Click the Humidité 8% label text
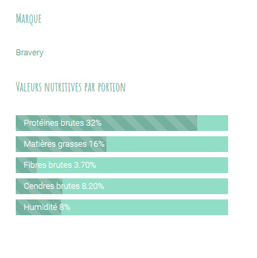Image resolution: width=257 pixels, height=258 pixels. coord(47,207)
